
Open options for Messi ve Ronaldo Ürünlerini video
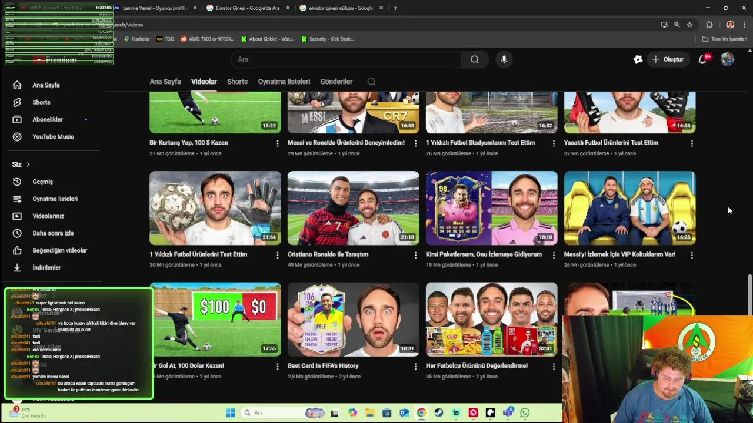tap(415, 143)
